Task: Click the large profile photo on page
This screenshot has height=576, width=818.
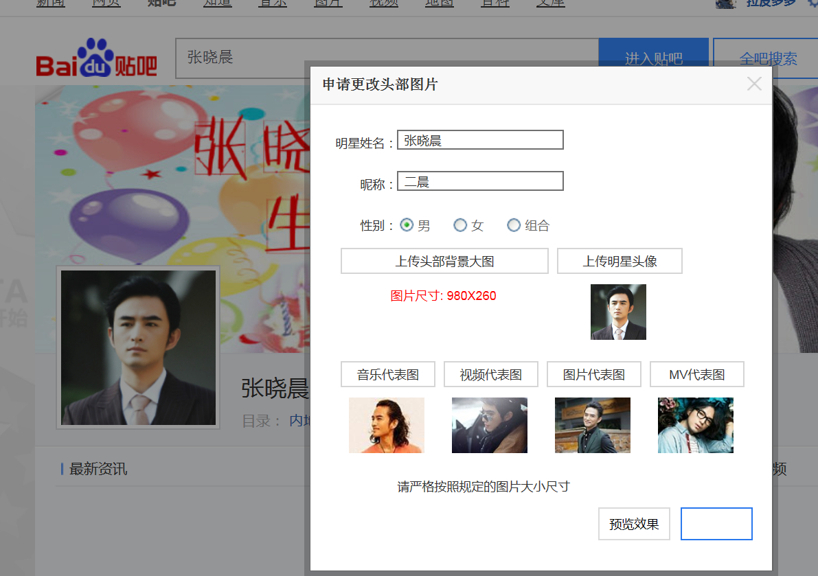Action: pyautogui.click(x=138, y=347)
